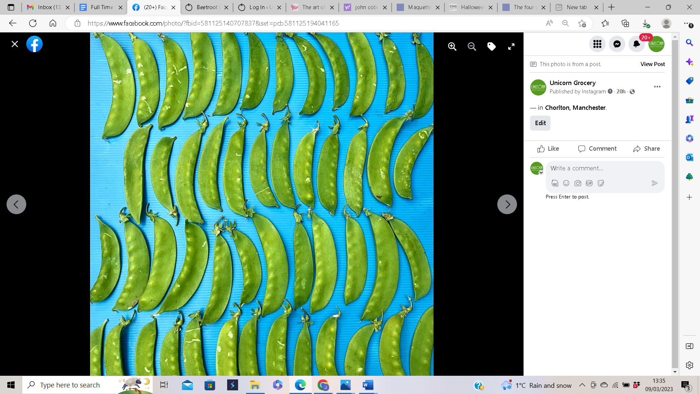Image resolution: width=700 pixels, height=394 pixels.
Task: Switch to Beetroot browser tab
Action: (x=206, y=7)
